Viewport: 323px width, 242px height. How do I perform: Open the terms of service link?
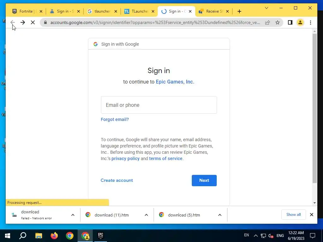pyautogui.click(x=166, y=158)
